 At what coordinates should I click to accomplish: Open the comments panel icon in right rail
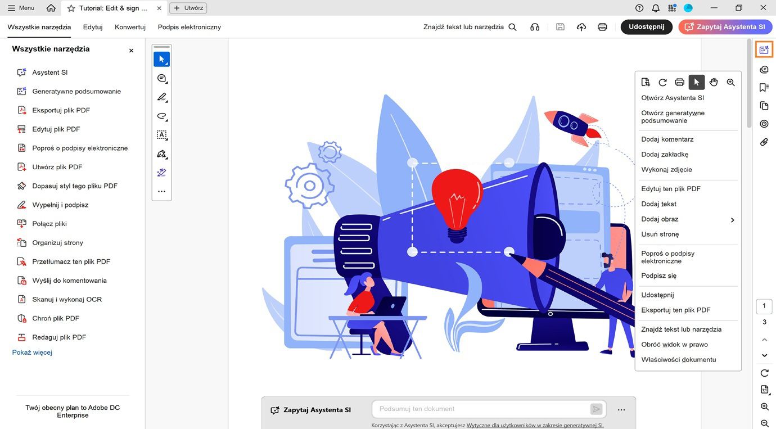[x=764, y=69]
